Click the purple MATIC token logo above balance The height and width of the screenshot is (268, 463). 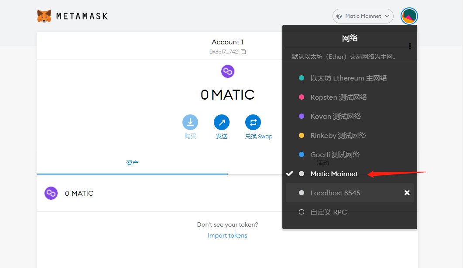click(x=228, y=71)
